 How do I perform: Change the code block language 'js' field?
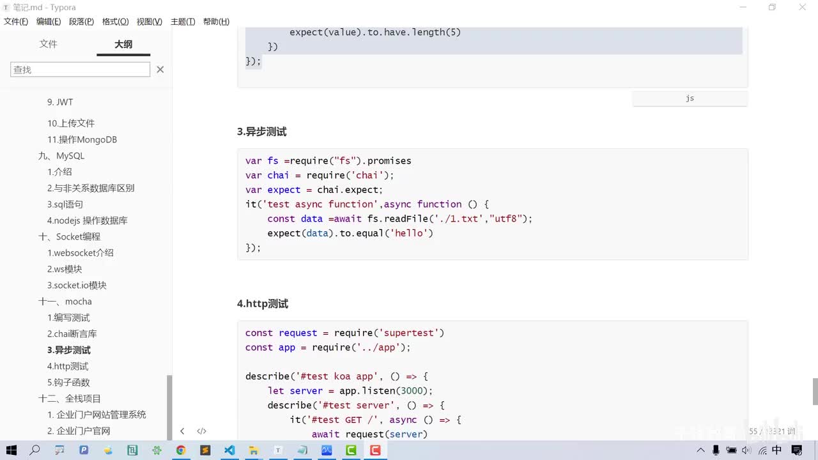690,98
